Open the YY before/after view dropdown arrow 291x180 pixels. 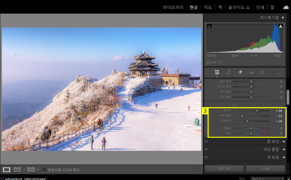coord(38,170)
